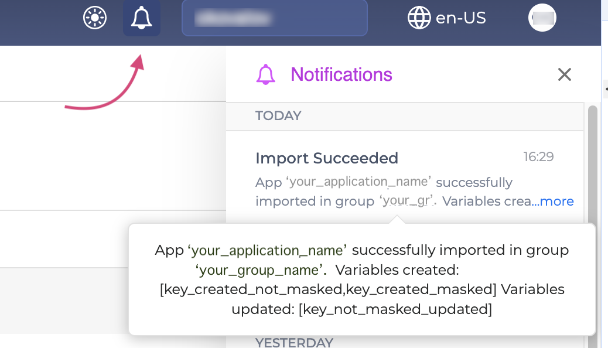Screen dimensions: 608x348
Task: Click the globe icon next to en-US
Action: (418, 18)
